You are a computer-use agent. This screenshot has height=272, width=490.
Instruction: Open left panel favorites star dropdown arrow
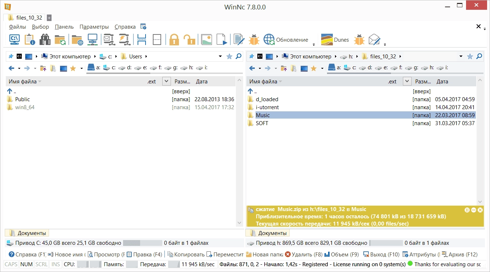[82, 68]
